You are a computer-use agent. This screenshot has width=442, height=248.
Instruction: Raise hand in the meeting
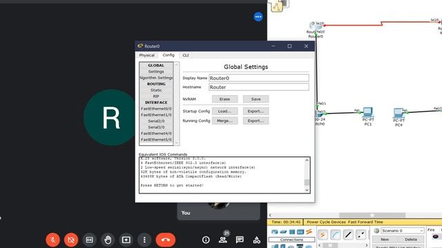(x=108, y=240)
